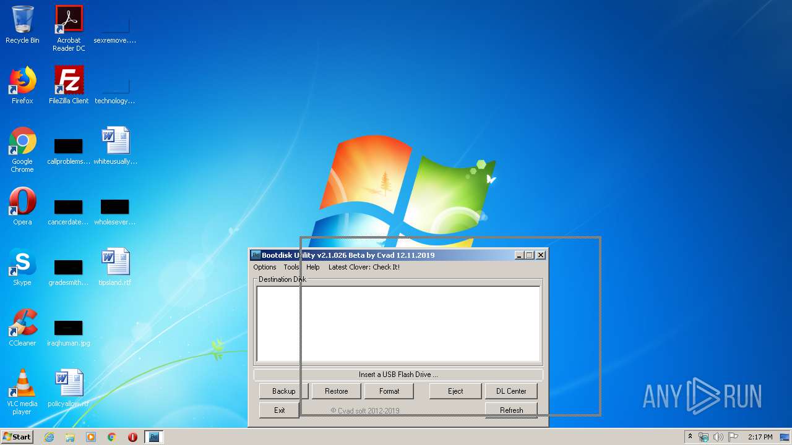Select the Acrobat Reader DC icon

[x=69, y=28]
